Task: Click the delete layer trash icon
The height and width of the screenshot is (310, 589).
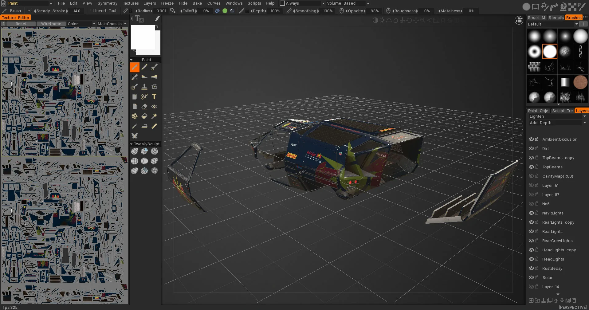Action: pos(574,300)
